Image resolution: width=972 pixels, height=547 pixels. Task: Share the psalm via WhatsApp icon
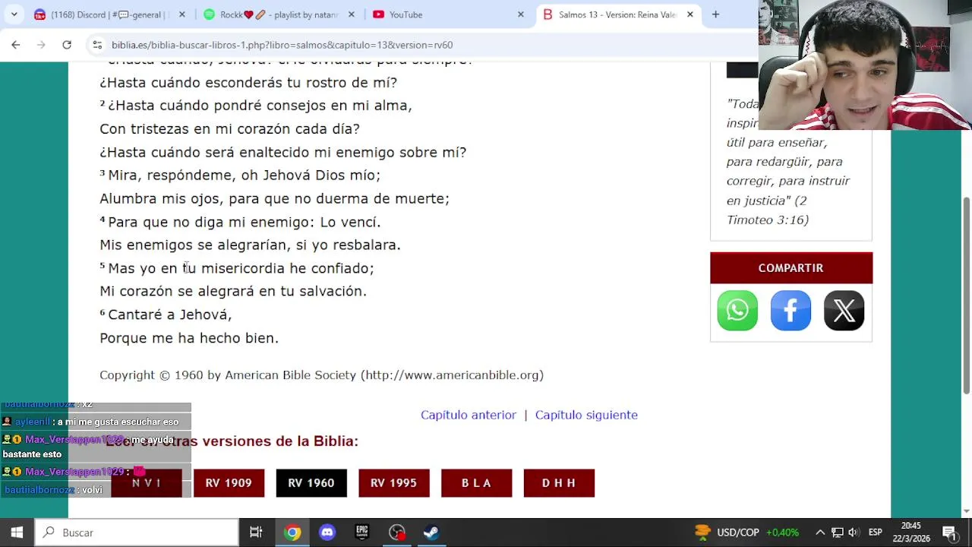pos(737,310)
